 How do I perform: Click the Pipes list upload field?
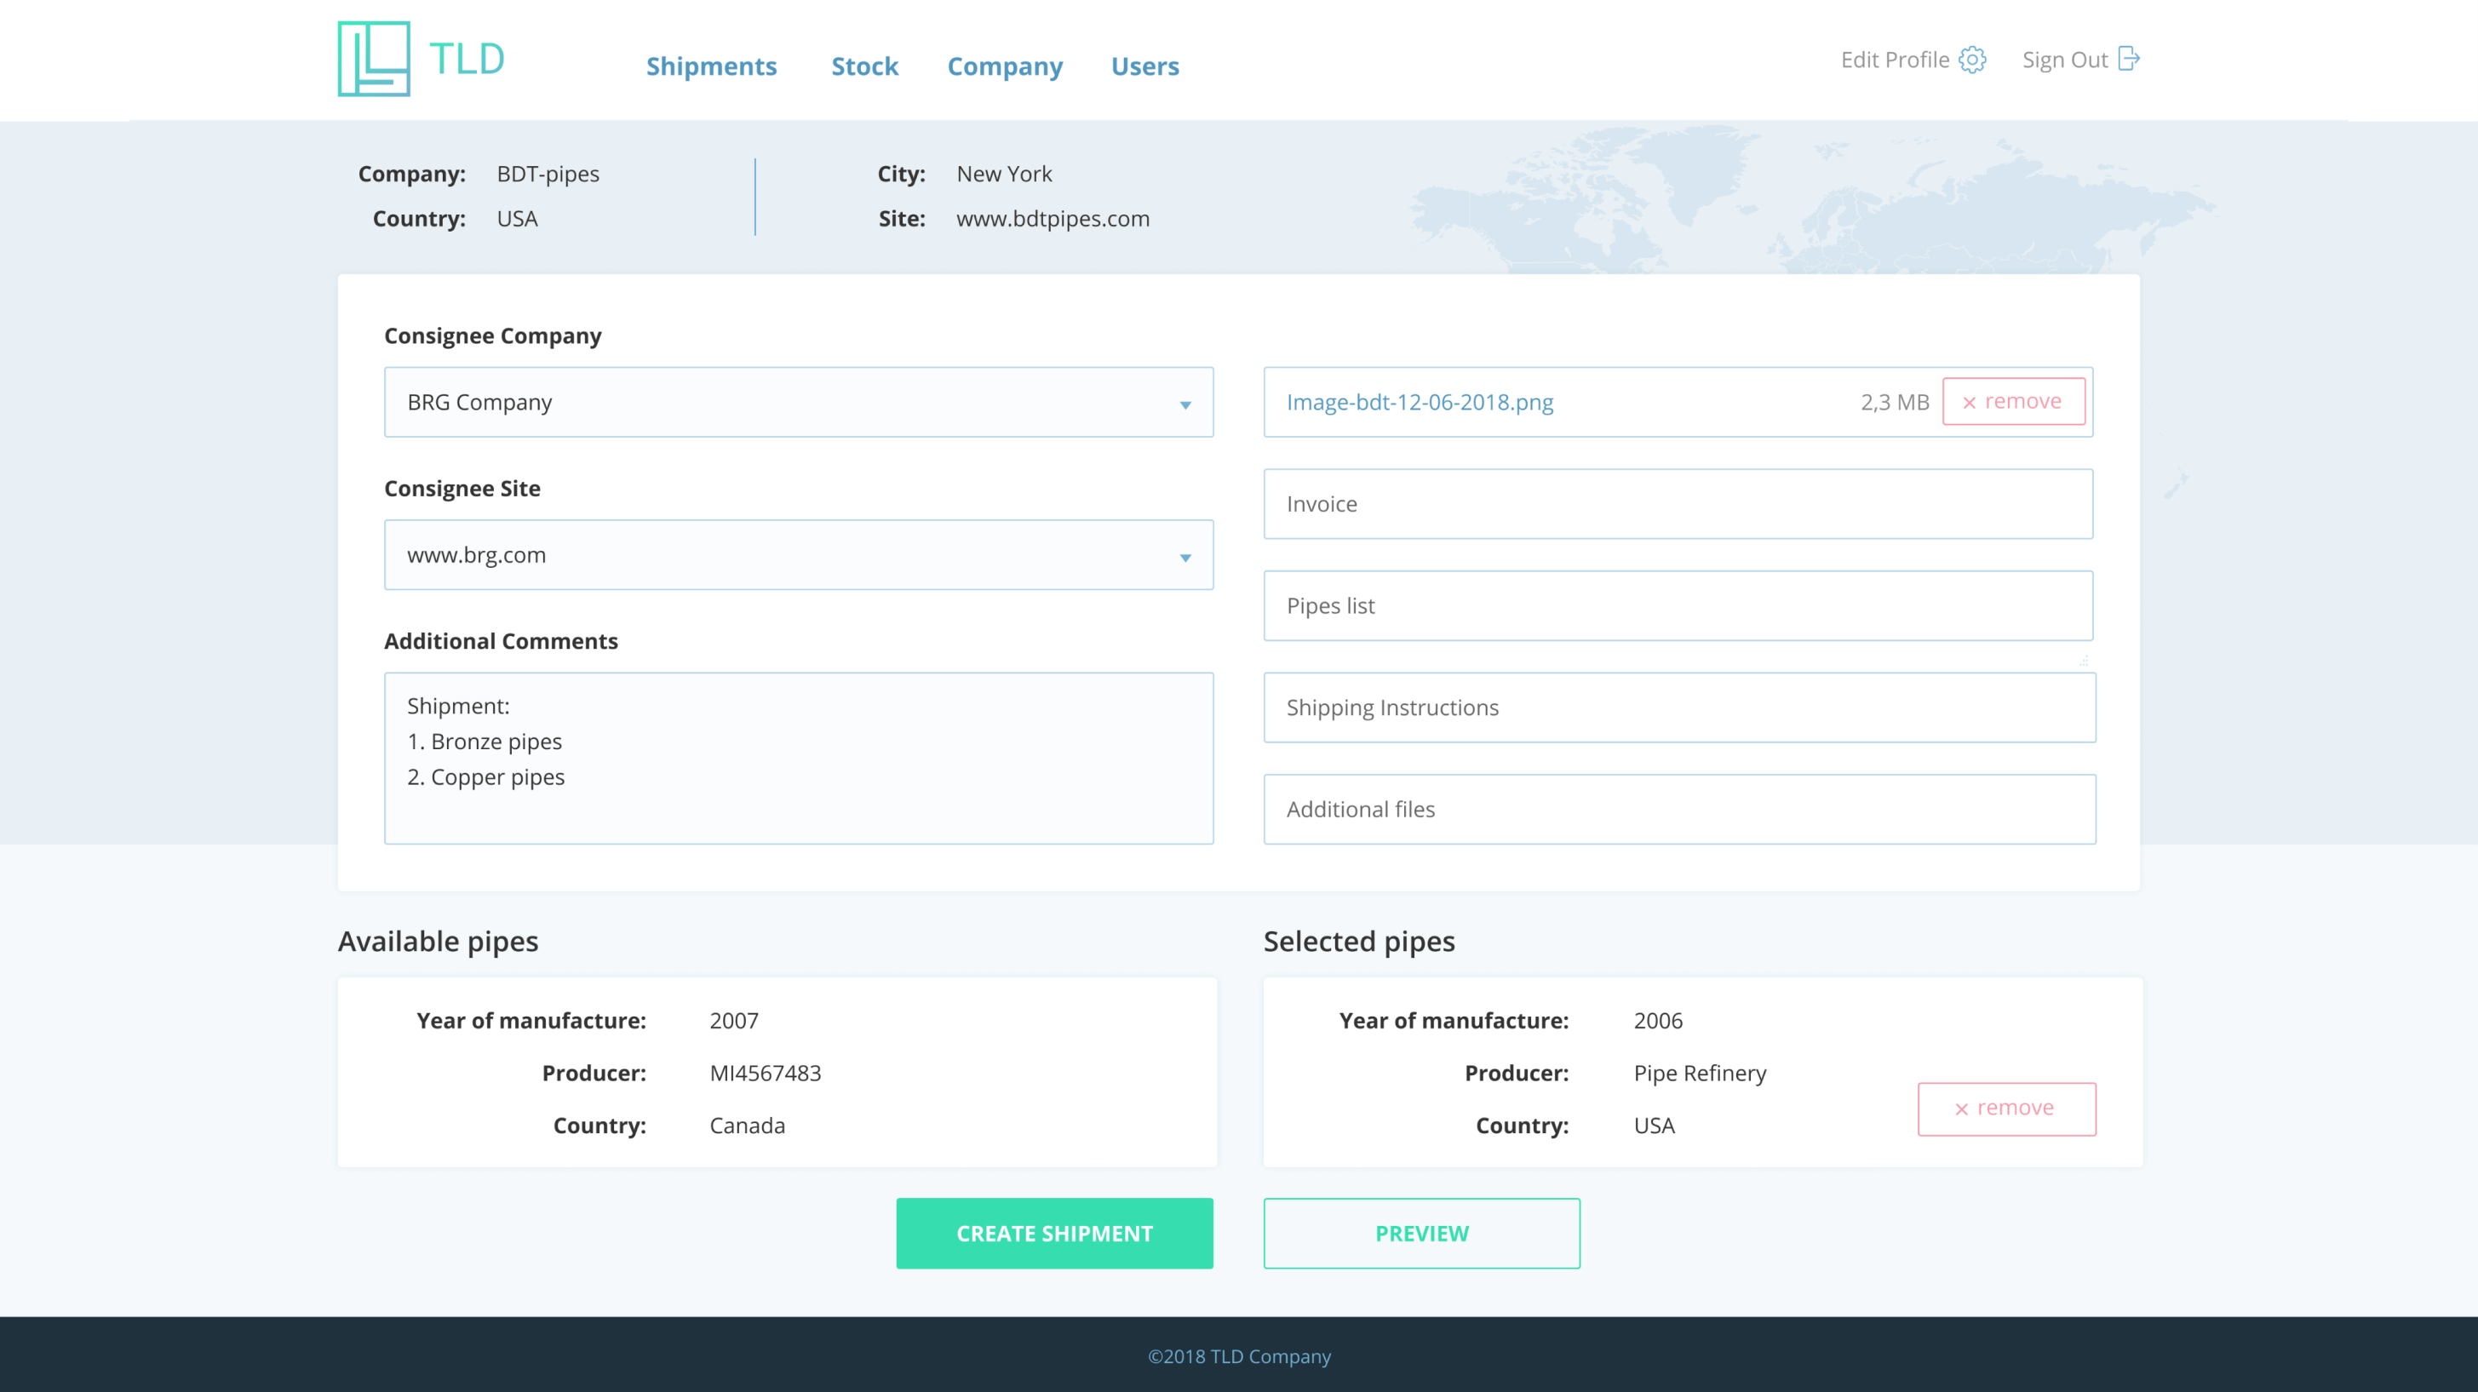tap(1677, 606)
